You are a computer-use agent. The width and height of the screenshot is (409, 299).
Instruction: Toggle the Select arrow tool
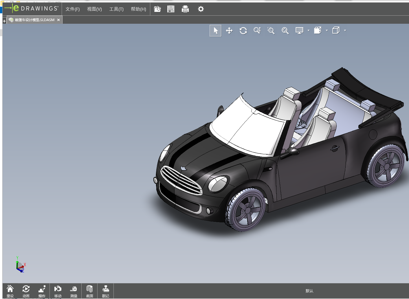coord(216,31)
